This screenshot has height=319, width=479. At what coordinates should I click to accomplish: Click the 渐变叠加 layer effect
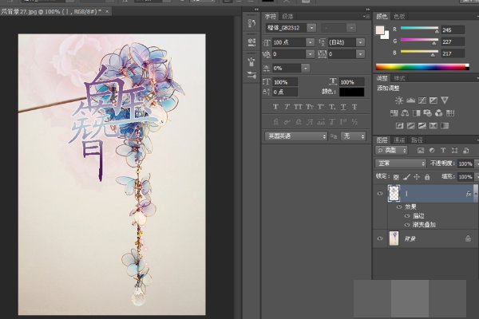(x=424, y=224)
